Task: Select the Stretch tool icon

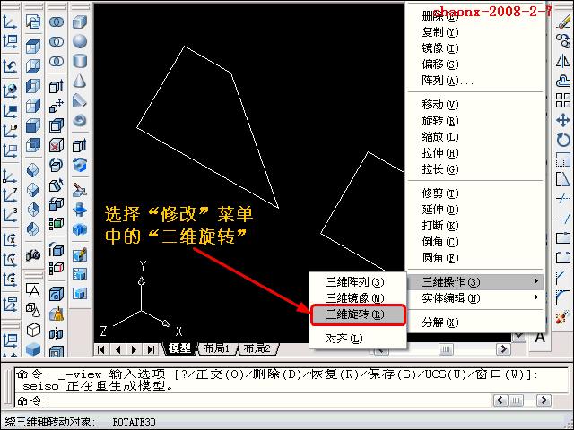Action: (563, 179)
